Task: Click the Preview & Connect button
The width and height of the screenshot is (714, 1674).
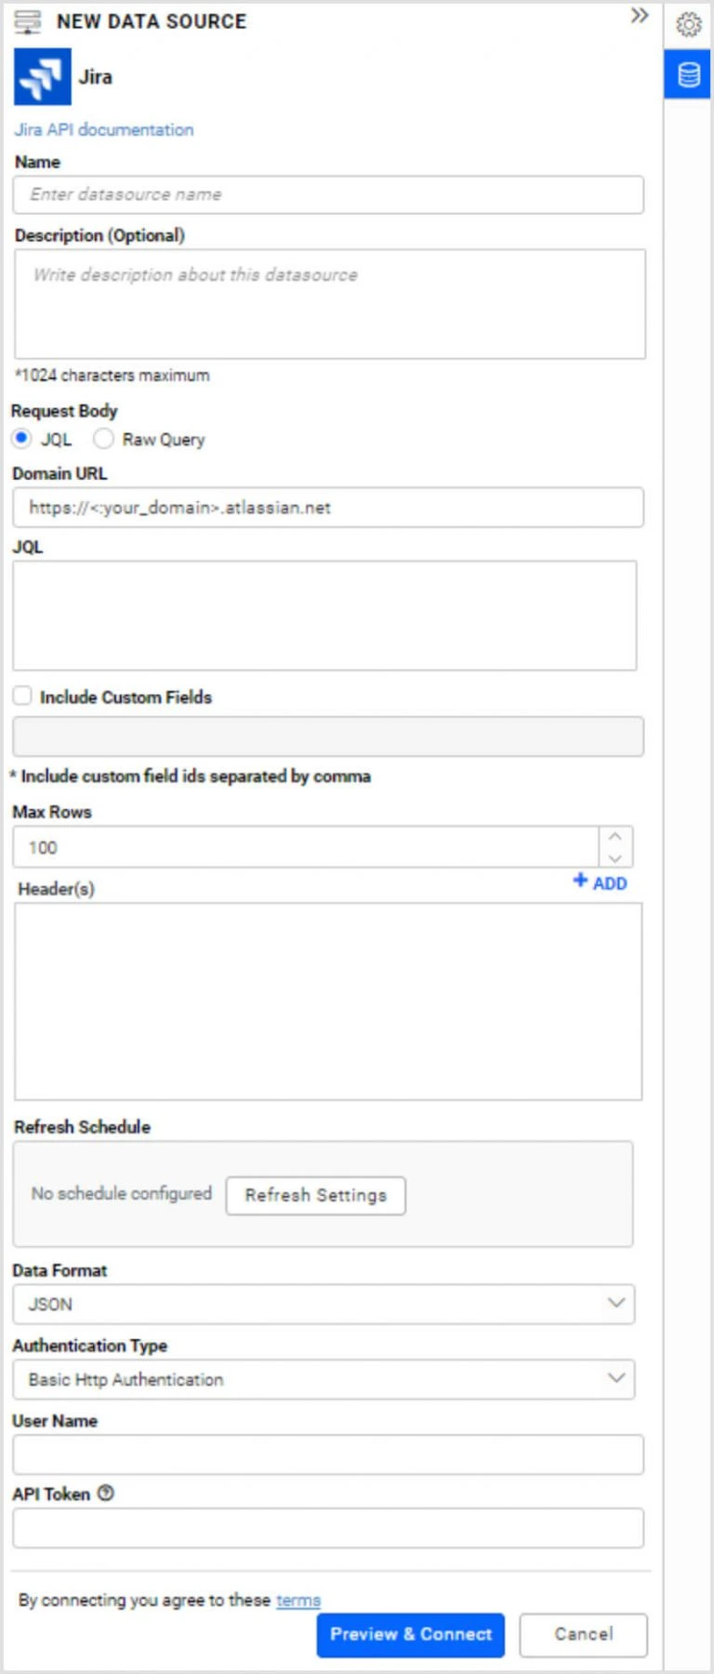Action: tap(410, 1634)
